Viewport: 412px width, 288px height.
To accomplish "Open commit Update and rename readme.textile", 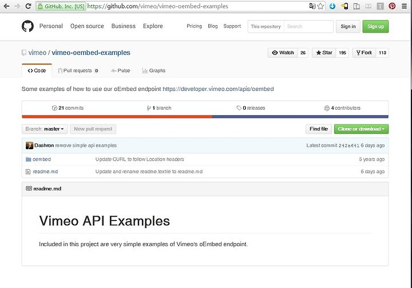I will (x=149, y=171).
